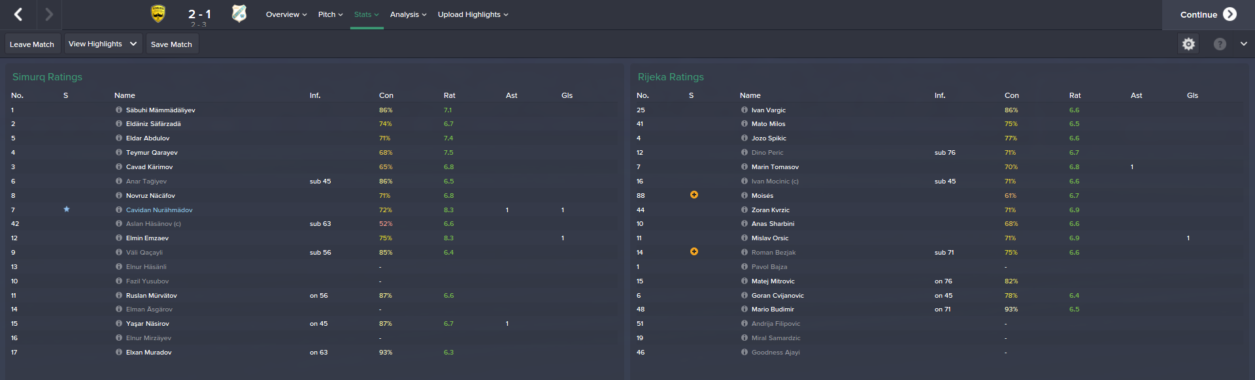The image size is (1255, 380).
Task: Click the Leave Match button
Action: pos(32,44)
